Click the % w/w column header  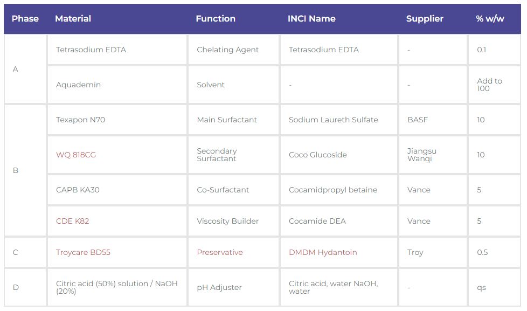tap(490, 18)
